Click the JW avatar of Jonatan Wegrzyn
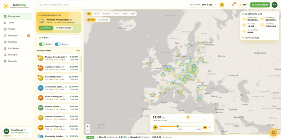The width and height of the screenshot is (281, 140). [x=41, y=127]
